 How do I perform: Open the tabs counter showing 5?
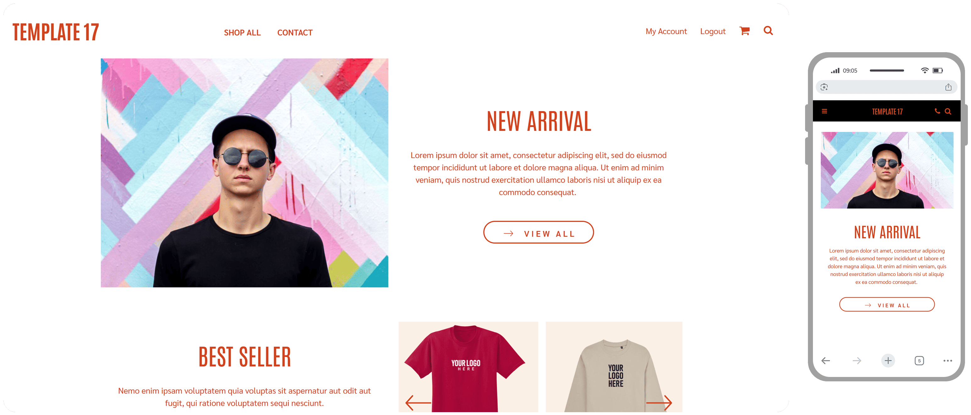[x=919, y=361]
